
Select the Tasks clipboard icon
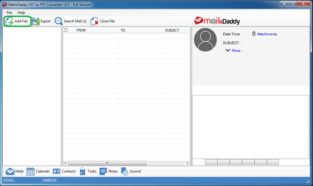click(82, 171)
